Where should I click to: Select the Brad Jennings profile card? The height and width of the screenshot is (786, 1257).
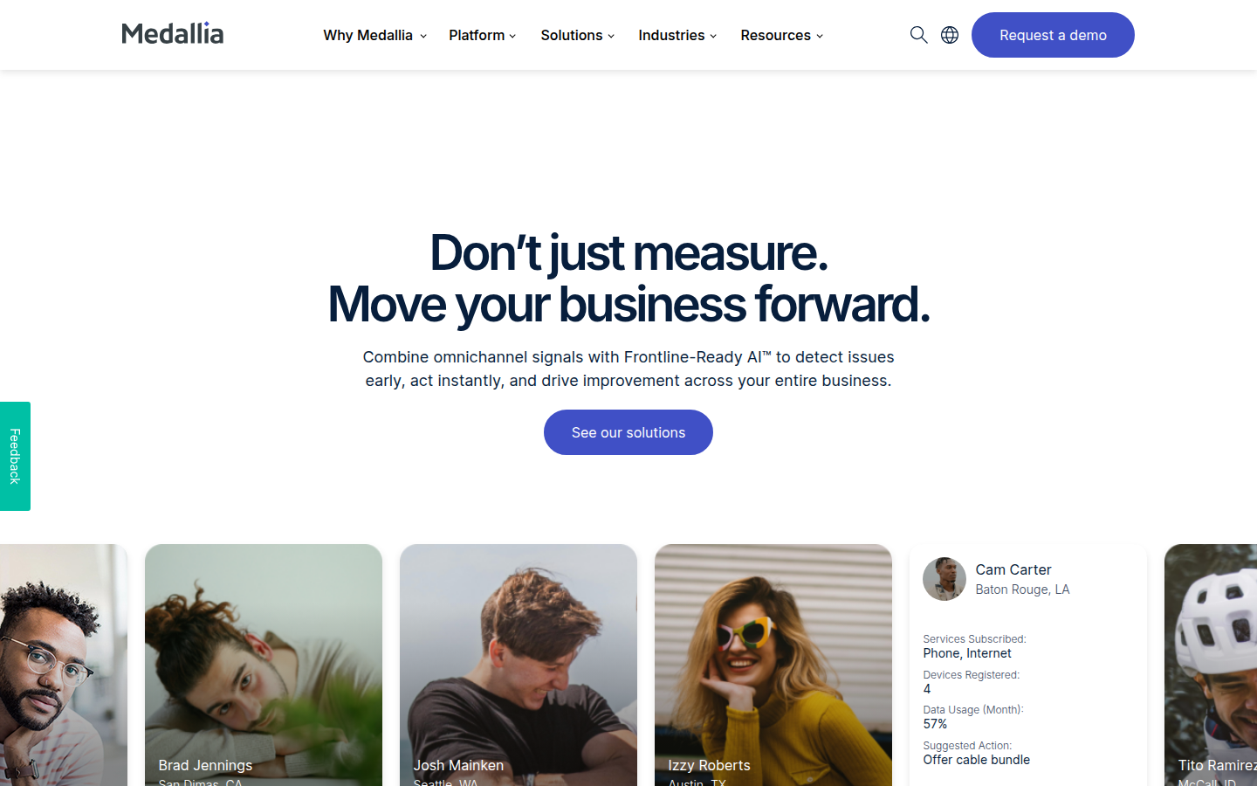(264, 665)
